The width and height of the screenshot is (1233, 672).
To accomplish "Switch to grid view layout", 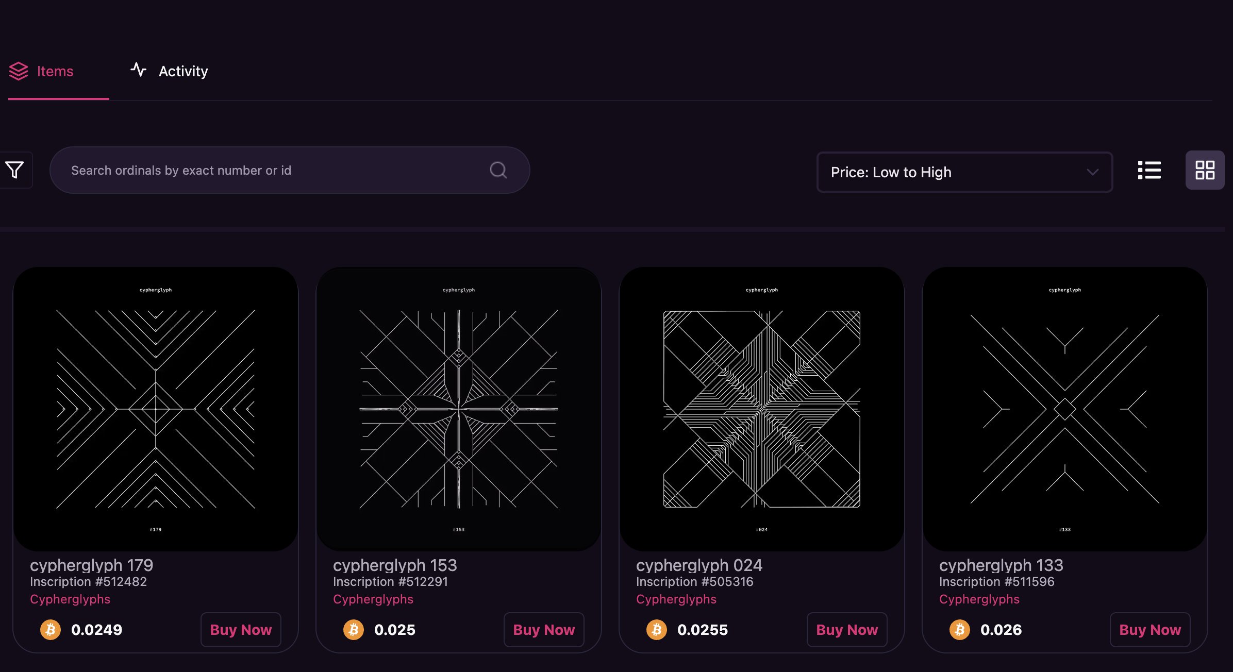I will 1205,170.
